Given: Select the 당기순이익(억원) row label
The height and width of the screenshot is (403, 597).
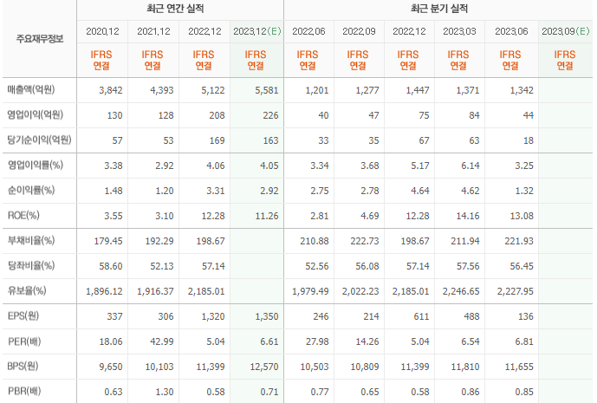Looking at the screenshot, I should (x=39, y=140).
